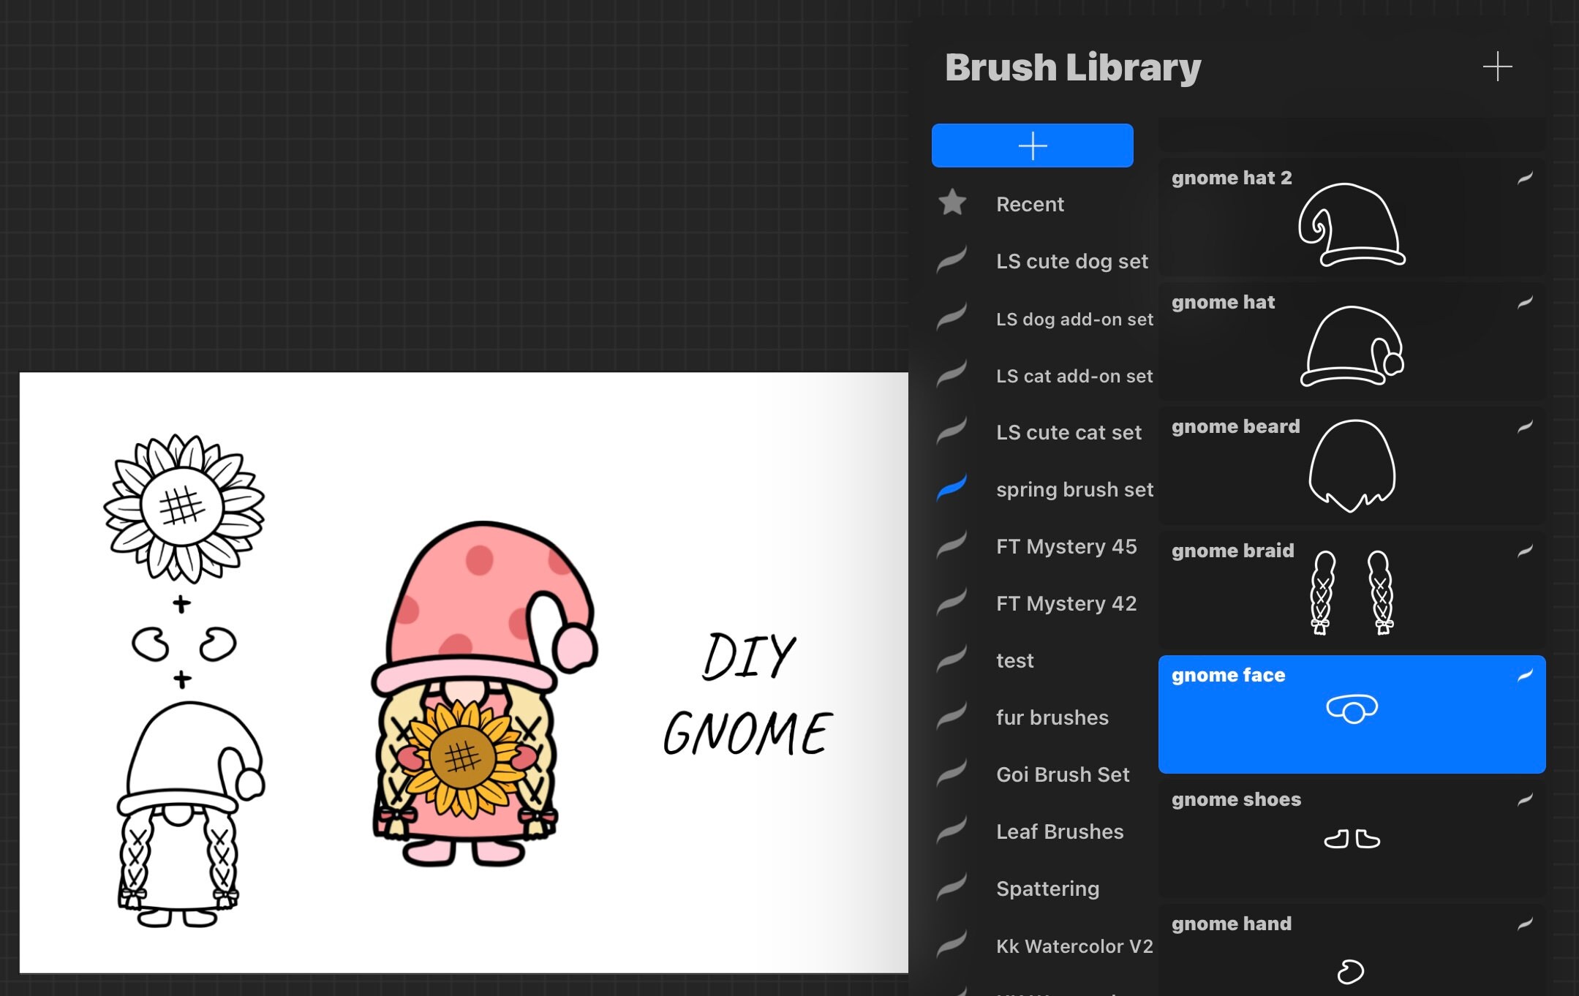1579x996 pixels.
Task: Click the stroke icon on gnome braid
Action: pyautogui.click(x=1525, y=551)
